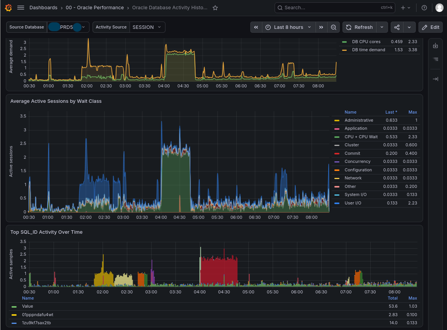The height and width of the screenshot is (330, 447).
Task: Toggle the Application series in legend
Action: tap(356, 128)
